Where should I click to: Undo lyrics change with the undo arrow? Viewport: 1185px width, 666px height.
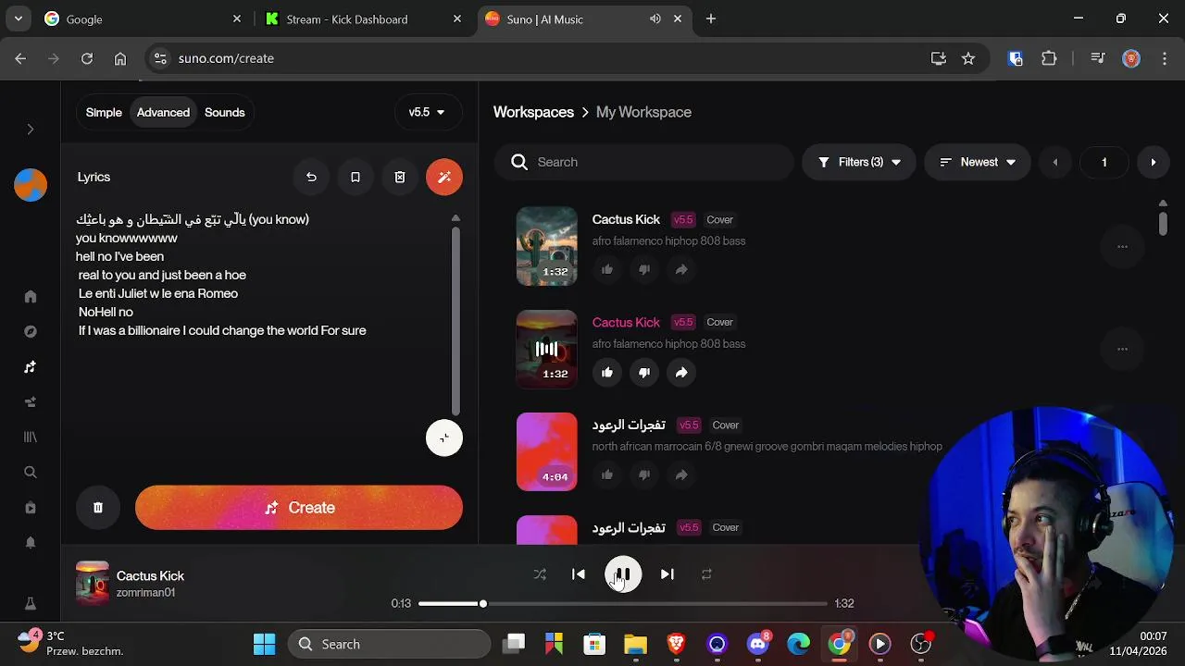pos(311,178)
